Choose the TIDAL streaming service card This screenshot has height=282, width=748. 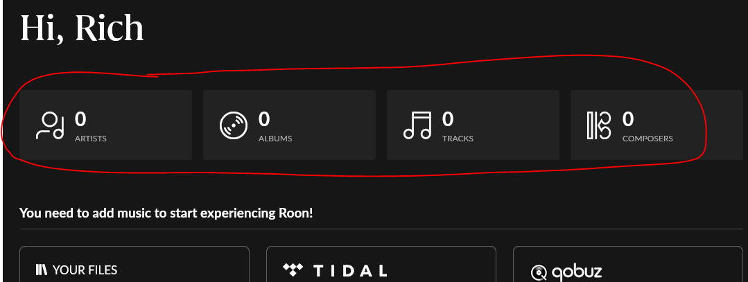click(x=381, y=265)
